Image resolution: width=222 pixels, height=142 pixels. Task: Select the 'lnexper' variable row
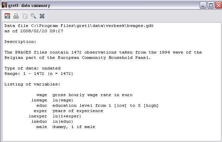[x=55, y=116]
